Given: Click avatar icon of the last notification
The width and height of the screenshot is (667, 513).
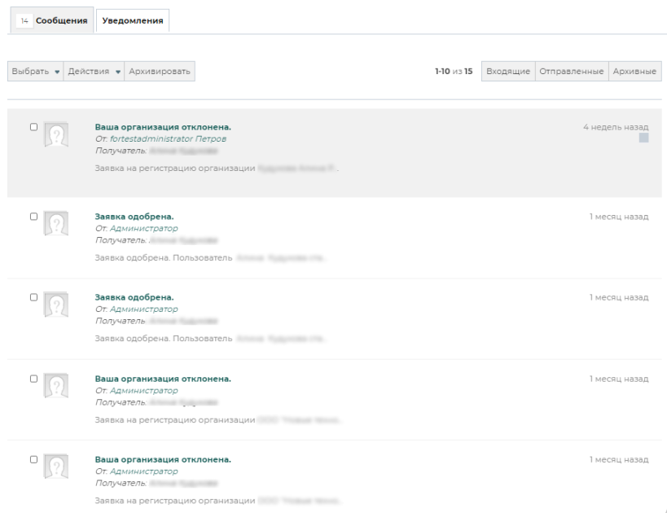Looking at the screenshot, I should pyautogui.click(x=55, y=467).
